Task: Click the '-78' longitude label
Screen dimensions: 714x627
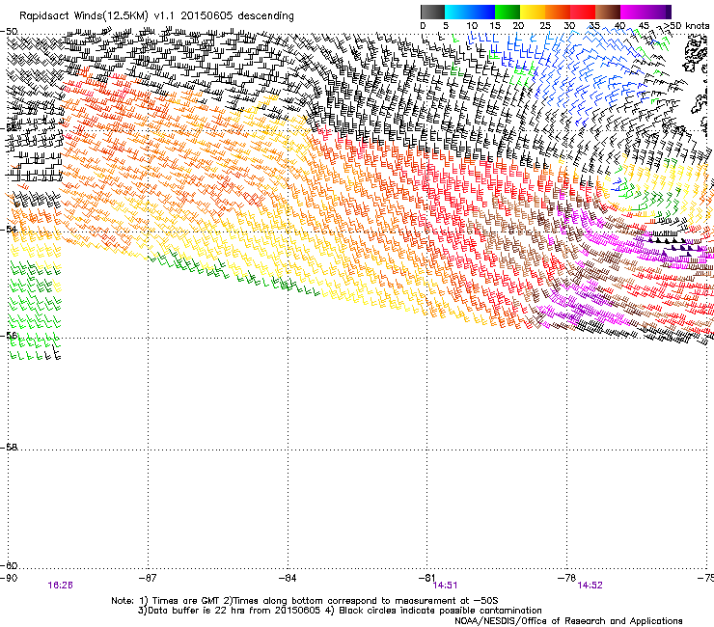Action: (x=567, y=578)
